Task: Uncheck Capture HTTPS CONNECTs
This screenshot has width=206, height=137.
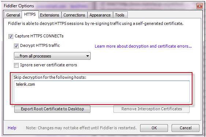Action: pyautogui.click(x=11, y=36)
